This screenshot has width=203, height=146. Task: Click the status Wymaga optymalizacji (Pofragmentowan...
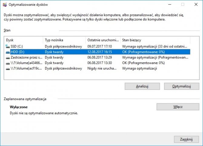coord(155,57)
